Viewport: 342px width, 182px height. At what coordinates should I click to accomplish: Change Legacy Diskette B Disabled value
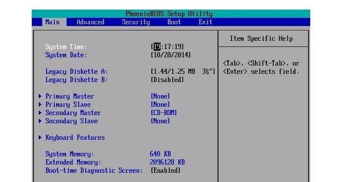pyautogui.click(x=167, y=80)
